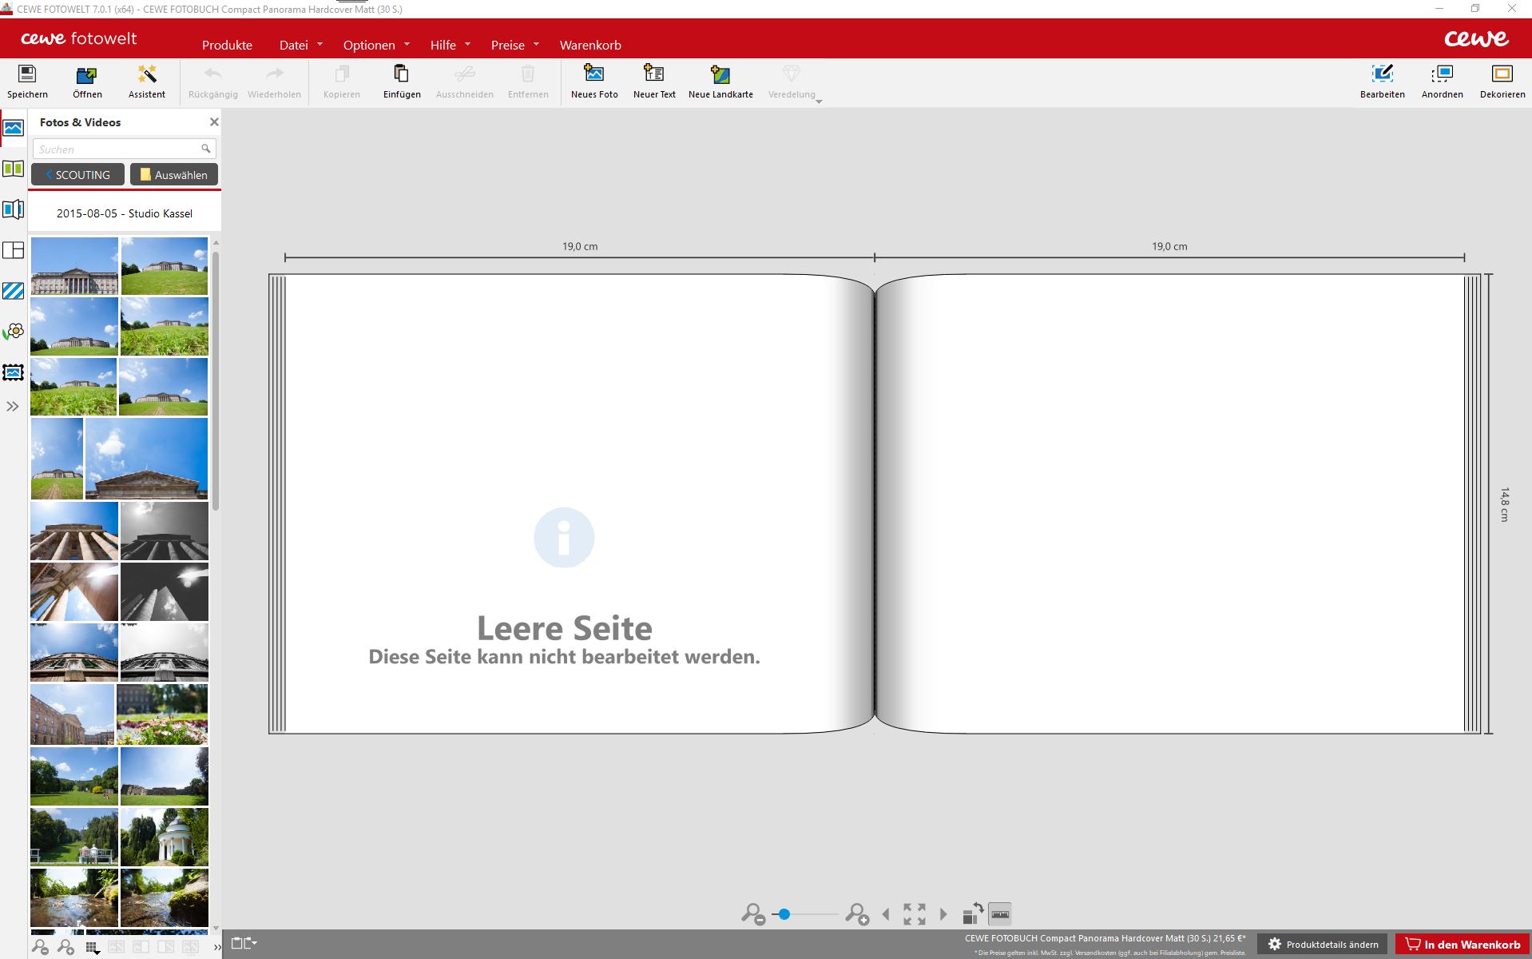Click the Assistent magic wand icon
This screenshot has height=959, width=1532.
click(x=147, y=75)
